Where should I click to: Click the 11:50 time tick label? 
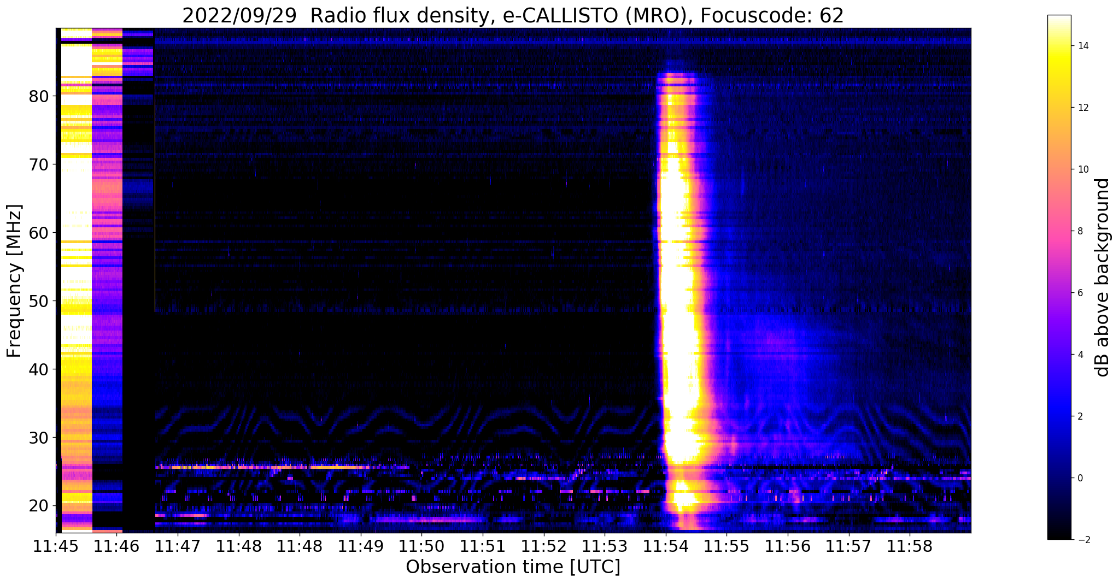pos(421,546)
